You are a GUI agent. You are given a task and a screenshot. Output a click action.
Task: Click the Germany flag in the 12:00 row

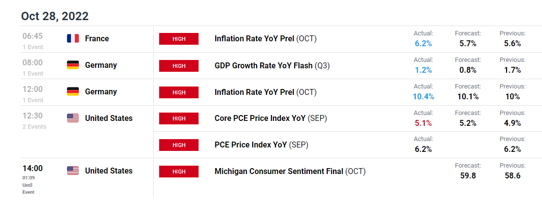(72, 92)
